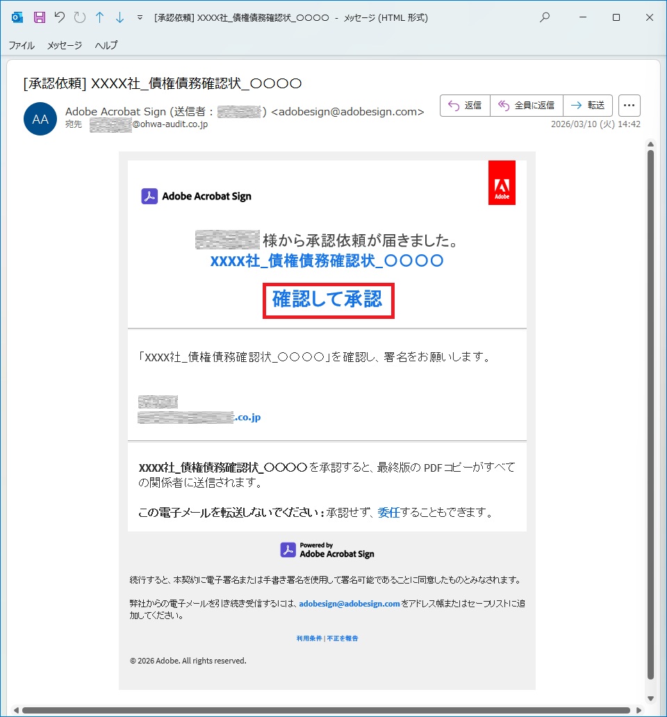
Task: Click the 確認して承認 link
Action: pyautogui.click(x=328, y=300)
